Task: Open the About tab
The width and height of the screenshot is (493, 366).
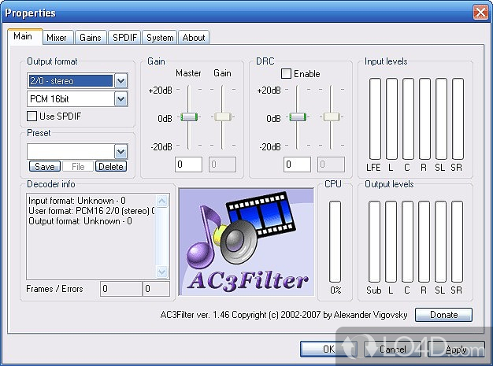Action: point(194,38)
